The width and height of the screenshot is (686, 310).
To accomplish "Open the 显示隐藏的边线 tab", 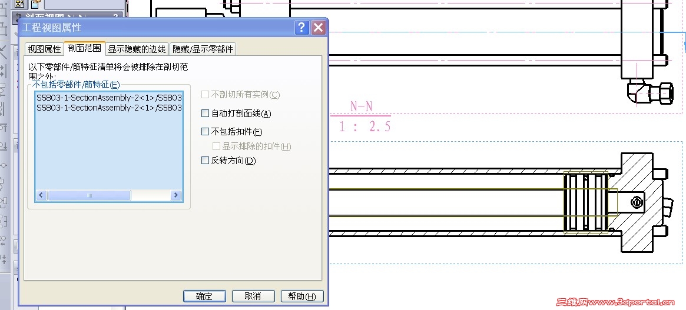I will pyautogui.click(x=137, y=49).
